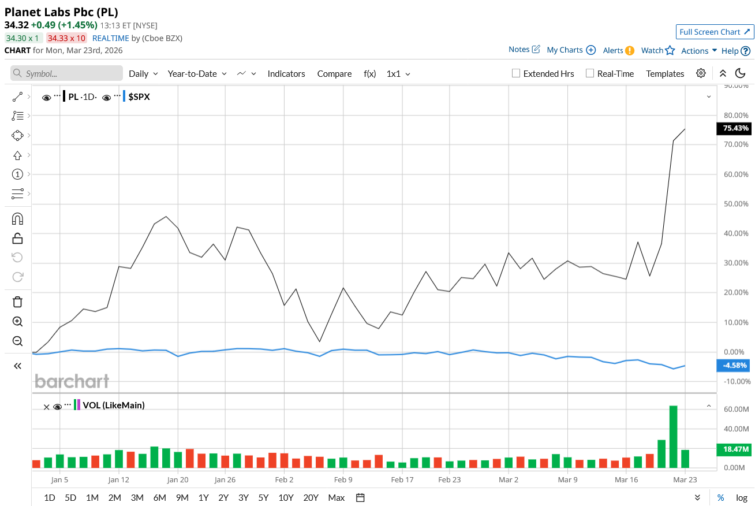Collapse the chart toolbar with double-up chevrons

tap(723, 73)
